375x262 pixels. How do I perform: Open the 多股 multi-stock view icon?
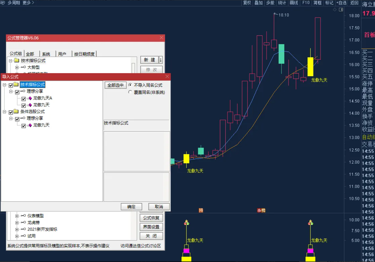[270, 3]
